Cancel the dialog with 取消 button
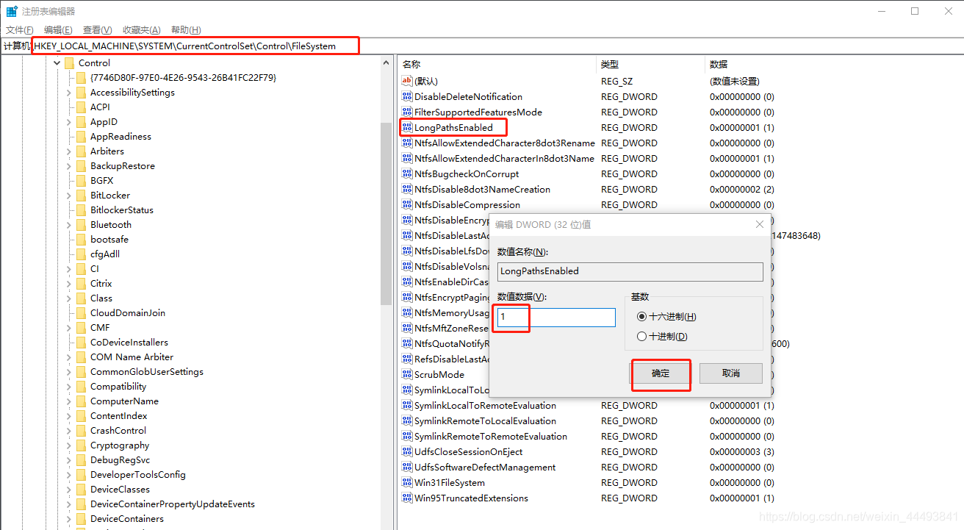964x530 pixels. click(731, 373)
